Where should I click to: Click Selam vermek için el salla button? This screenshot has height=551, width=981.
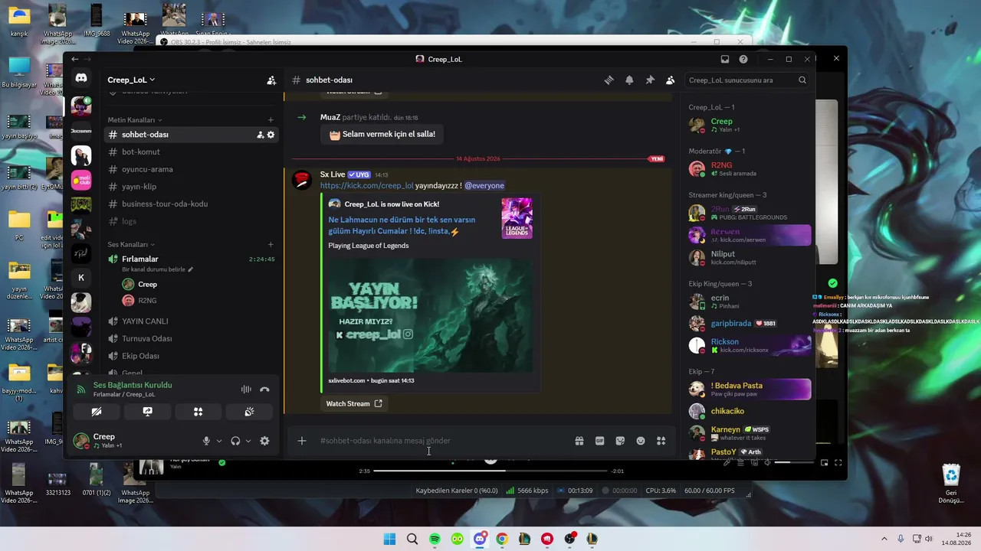[x=382, y=134]
